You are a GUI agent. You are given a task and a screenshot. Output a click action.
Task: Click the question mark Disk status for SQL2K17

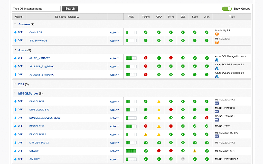[x=183, y=159]
